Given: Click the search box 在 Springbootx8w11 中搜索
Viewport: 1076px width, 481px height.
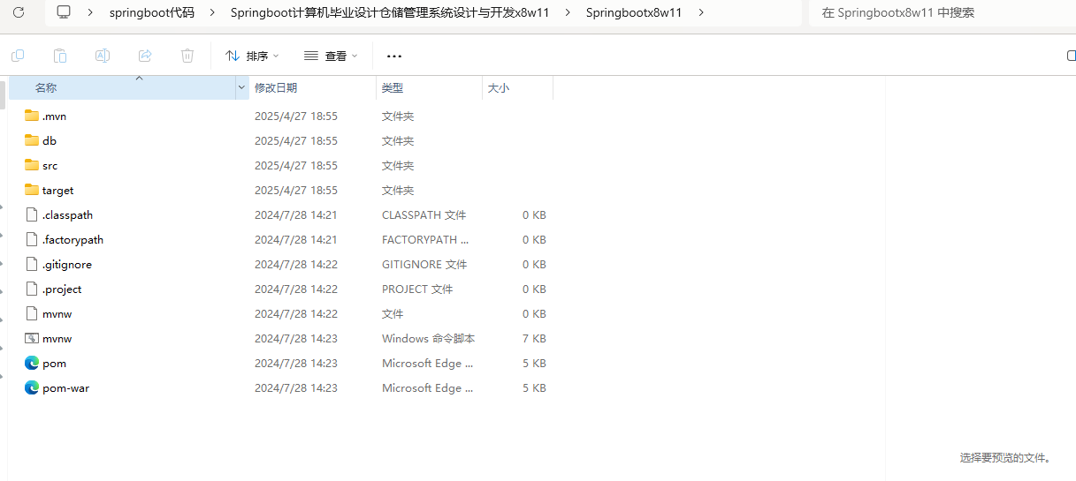Looking at the screenshot, I should tap(942, 12).
